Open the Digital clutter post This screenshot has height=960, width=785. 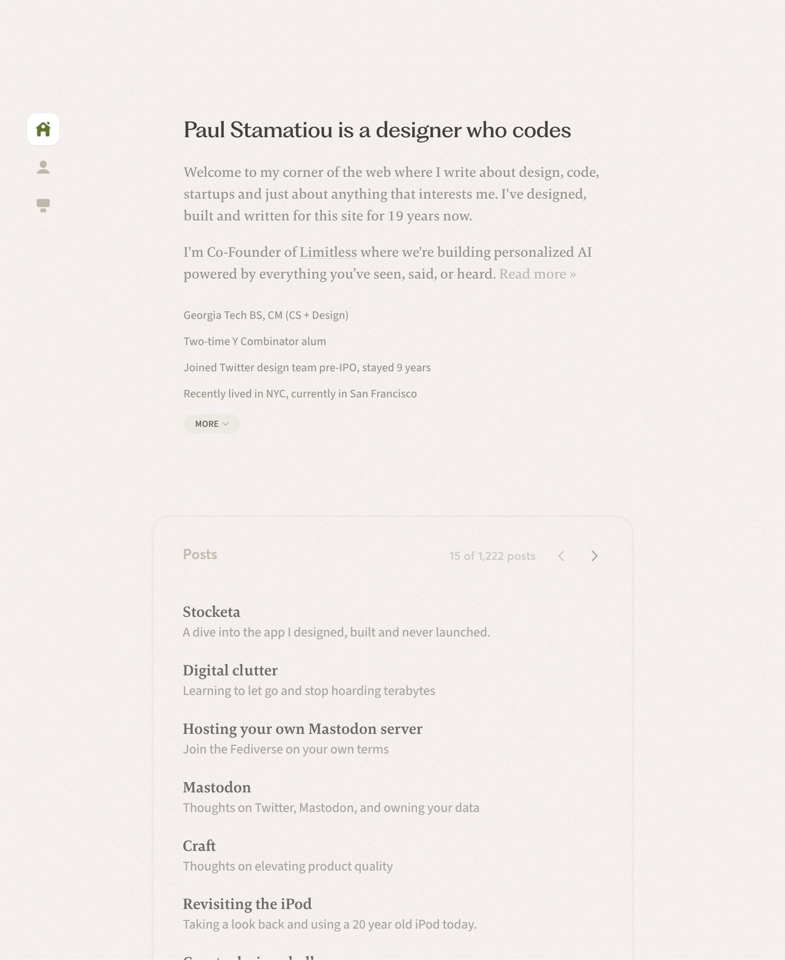230,670
